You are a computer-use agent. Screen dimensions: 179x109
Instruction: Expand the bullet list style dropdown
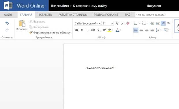139,23
